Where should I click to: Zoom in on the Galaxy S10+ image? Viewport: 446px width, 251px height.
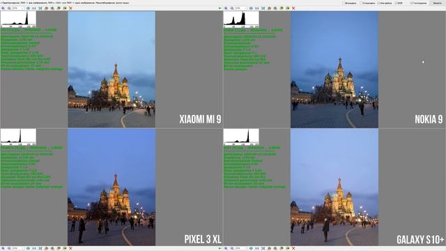(226, 248)
